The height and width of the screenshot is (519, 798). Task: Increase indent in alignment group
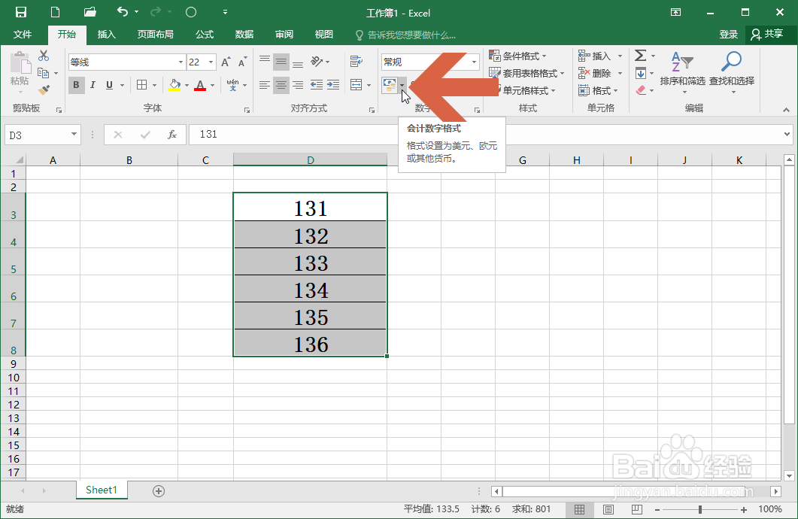pyautogui.click(x=333, y=85)
